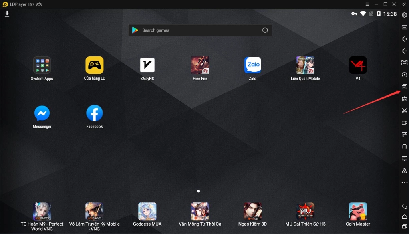409x234 pixels.
Task: Open Coin Master from bottom row
Action: tap(358, 212)
